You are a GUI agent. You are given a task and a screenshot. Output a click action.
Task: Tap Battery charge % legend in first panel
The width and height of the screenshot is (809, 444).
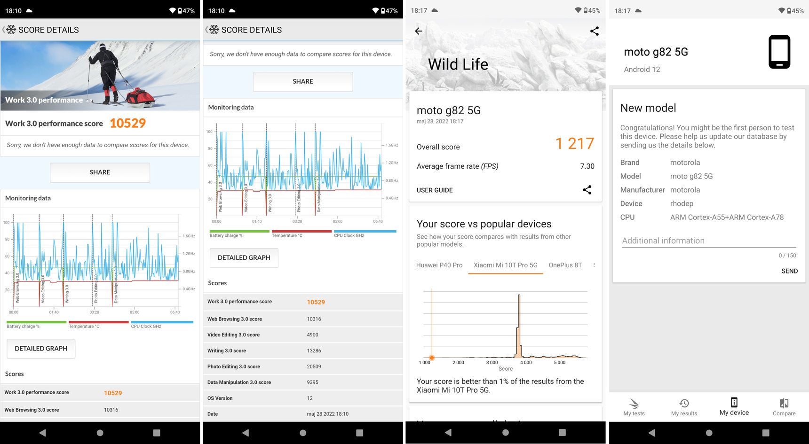(x=36, y=325)
